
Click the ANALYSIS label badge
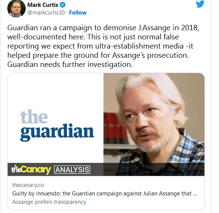pyautogui.click(x=72, y=170)
